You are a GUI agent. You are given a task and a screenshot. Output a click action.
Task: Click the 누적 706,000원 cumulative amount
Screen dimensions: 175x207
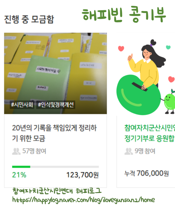[147, 173]
